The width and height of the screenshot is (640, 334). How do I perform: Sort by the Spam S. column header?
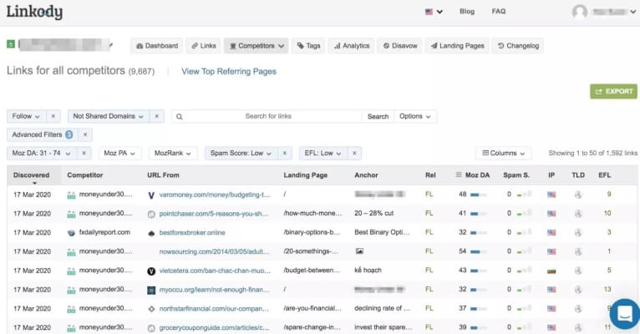(x=516, y=175)
